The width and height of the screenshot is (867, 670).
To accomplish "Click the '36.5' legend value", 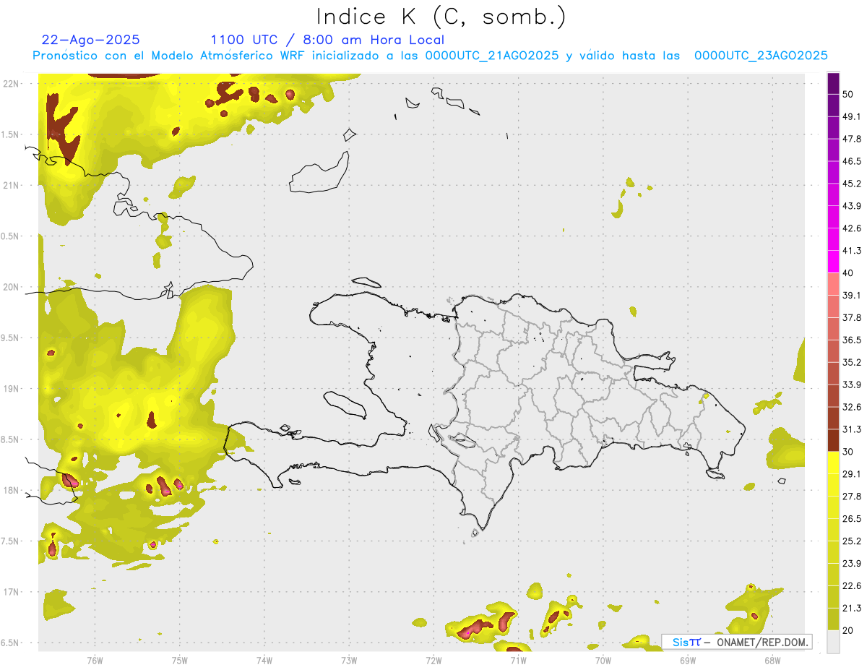I will pos(852,340).
